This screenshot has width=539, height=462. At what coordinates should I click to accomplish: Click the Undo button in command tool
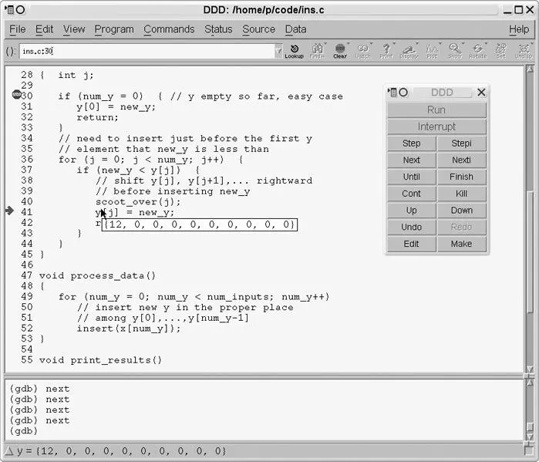[x=412, y=228]
